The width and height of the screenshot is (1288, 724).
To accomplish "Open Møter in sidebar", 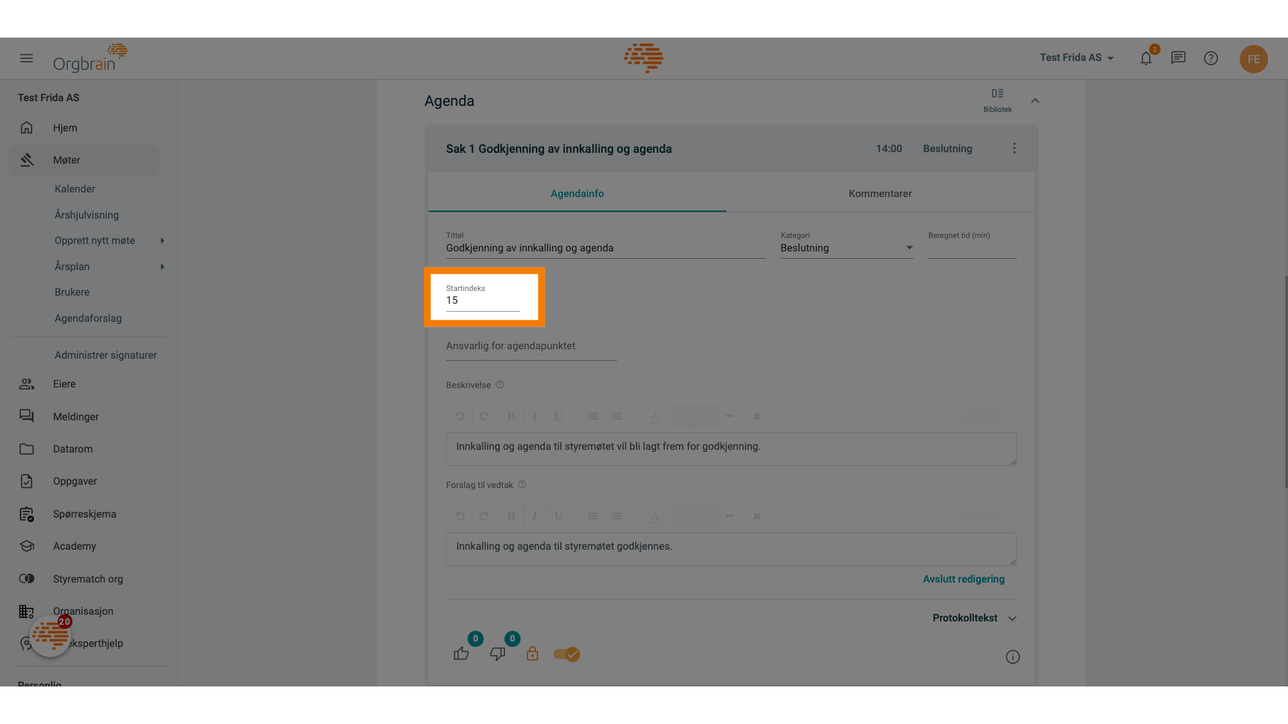I will 85,160.
